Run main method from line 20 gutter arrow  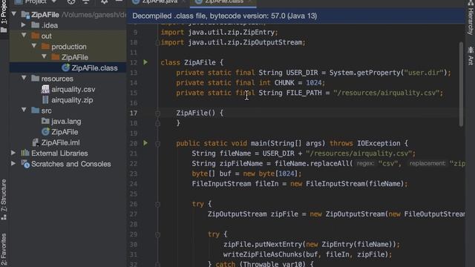click(145, 143)
